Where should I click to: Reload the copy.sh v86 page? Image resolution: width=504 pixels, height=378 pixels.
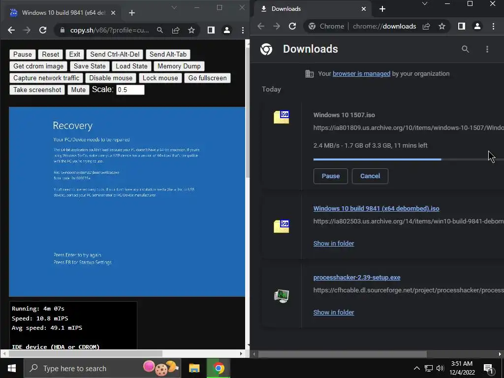click(x=43, y=30)
